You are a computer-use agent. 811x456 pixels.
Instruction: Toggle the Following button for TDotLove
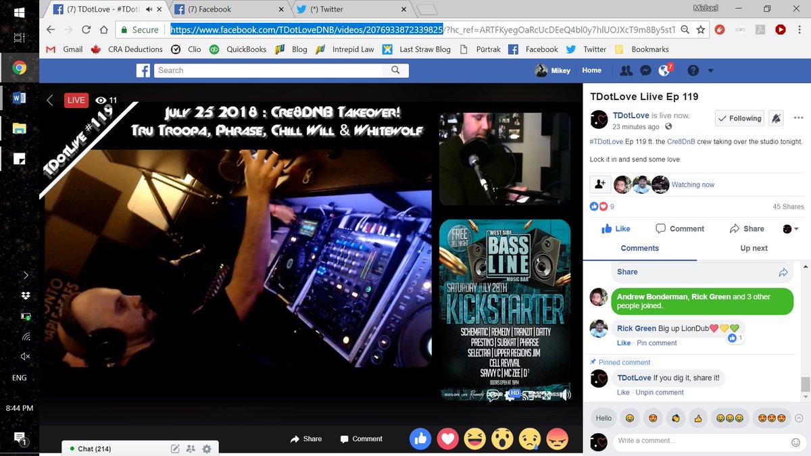(739, 118)
